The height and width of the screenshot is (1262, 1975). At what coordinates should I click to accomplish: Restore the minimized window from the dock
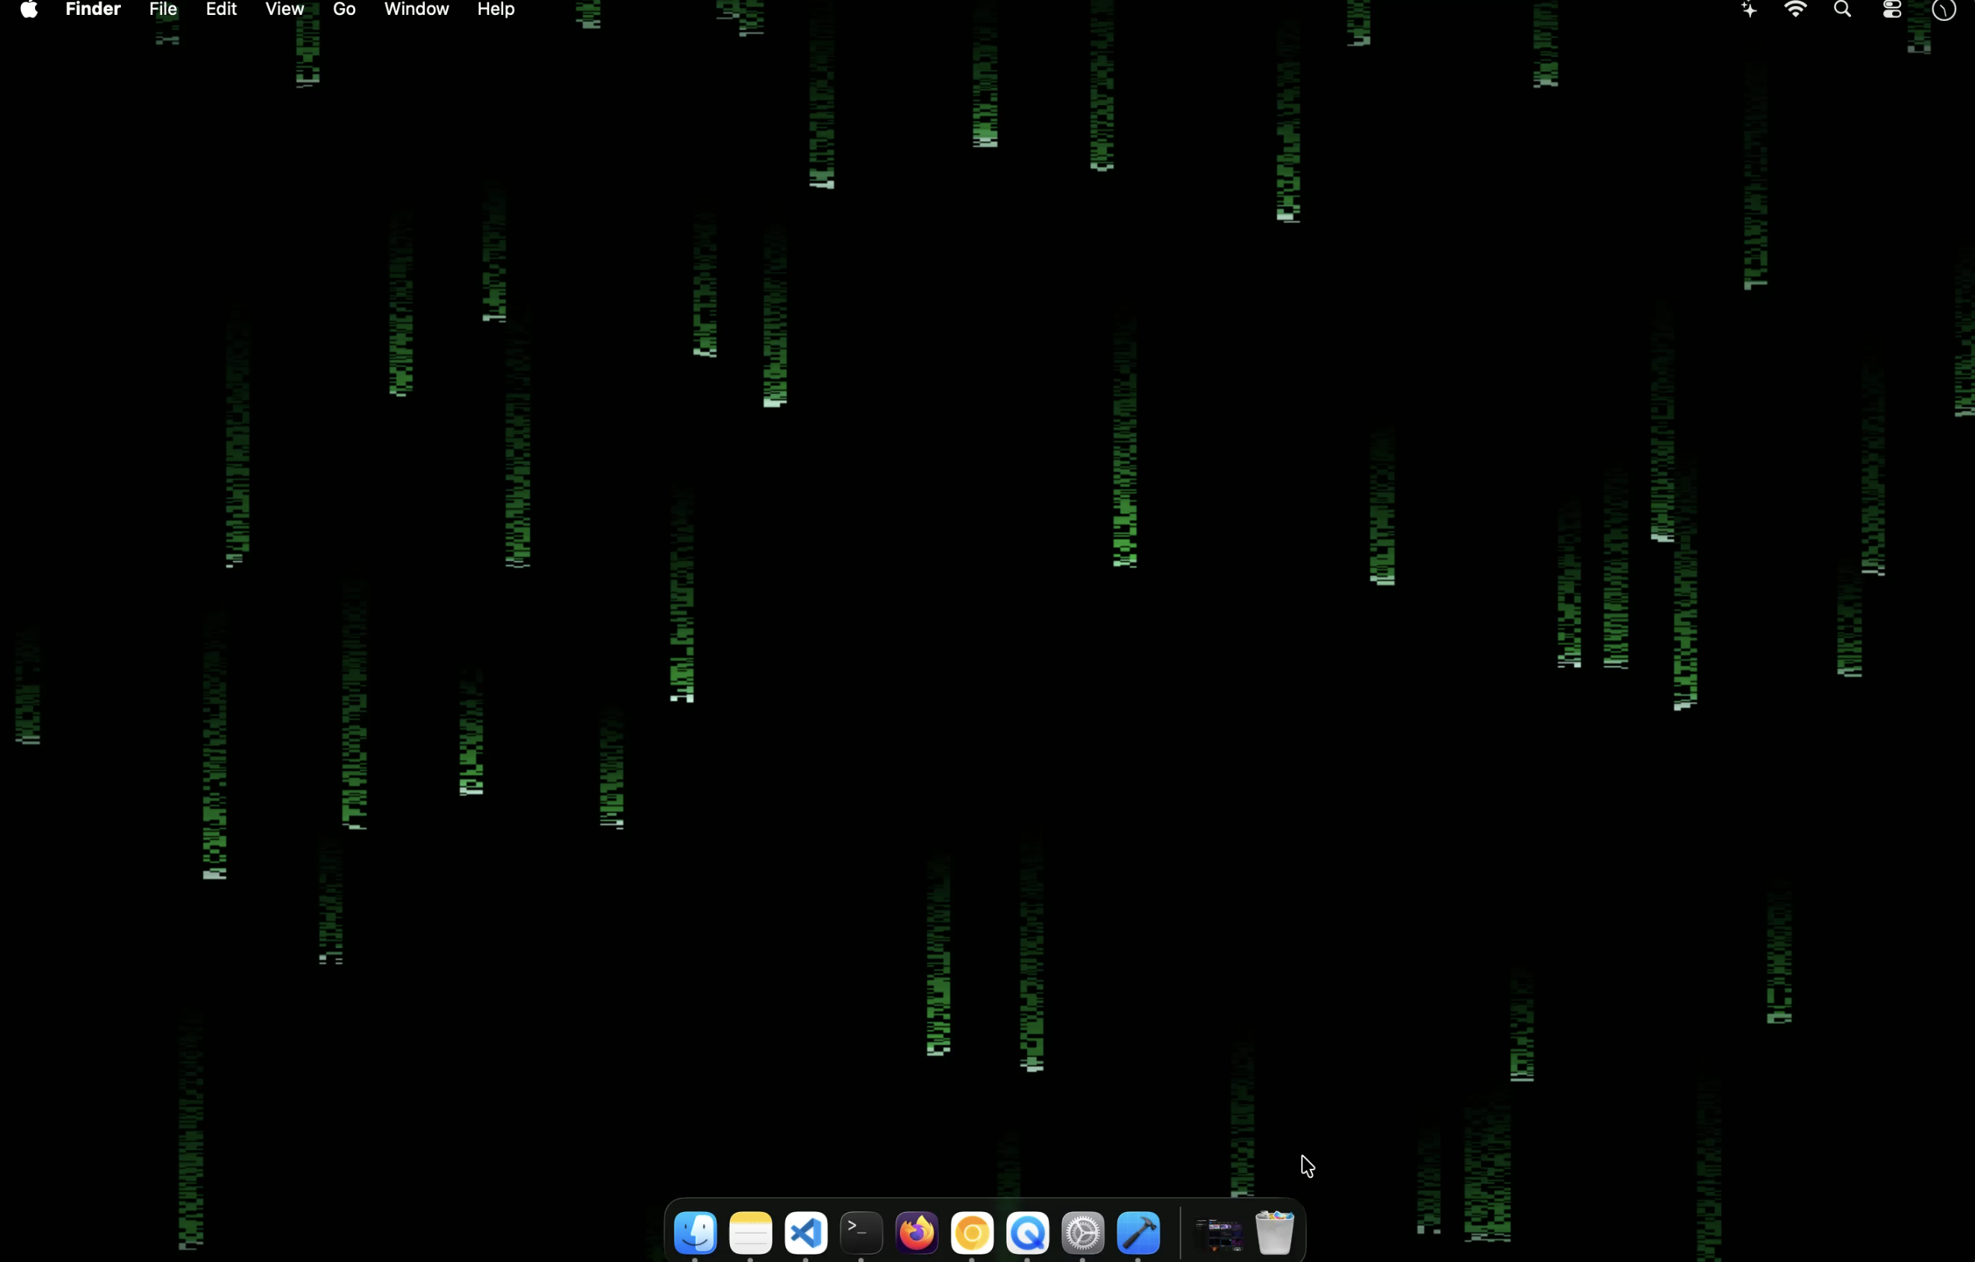(1219, 1234)
